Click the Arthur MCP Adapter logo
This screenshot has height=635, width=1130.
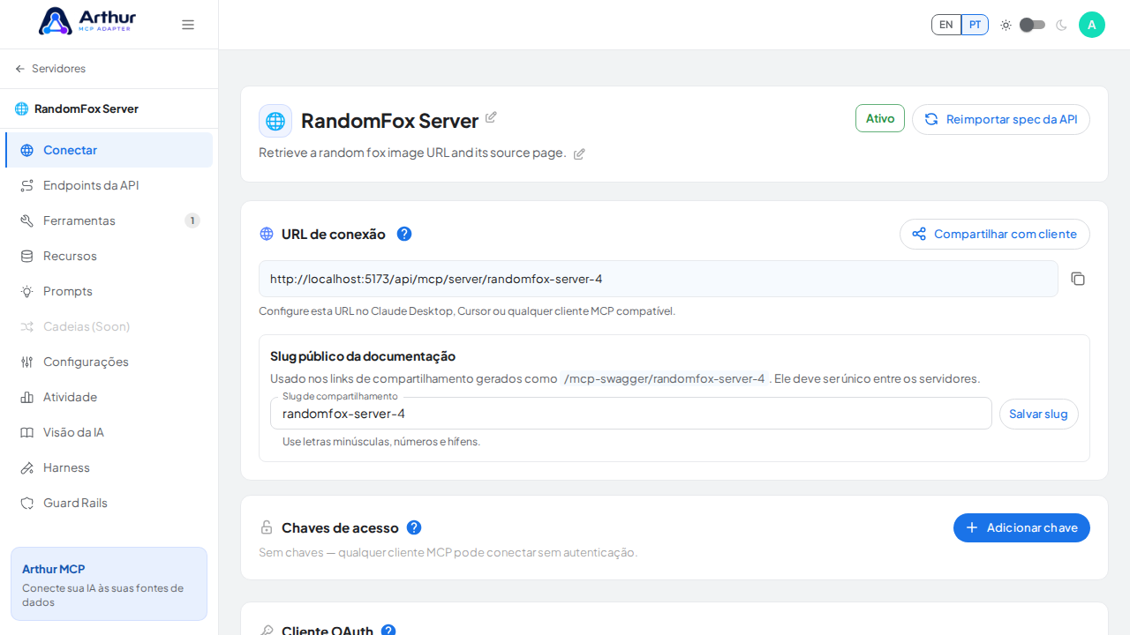click(x=87, y=21)
